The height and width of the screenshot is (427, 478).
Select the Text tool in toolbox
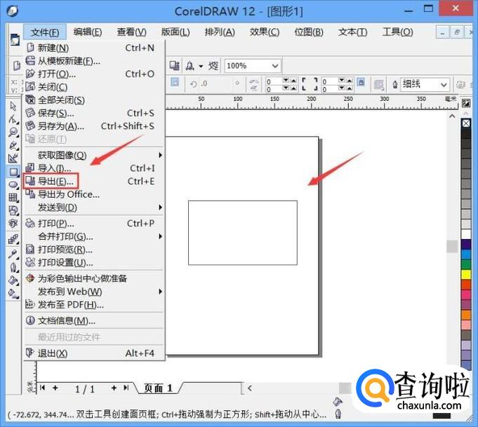coord(13,224)
